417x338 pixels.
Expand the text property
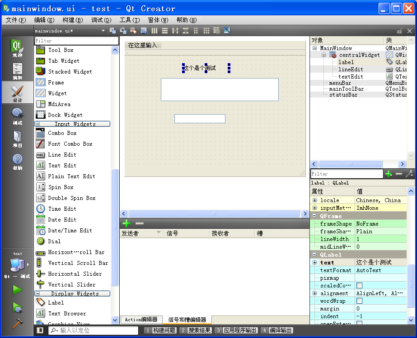click(314, 262)
